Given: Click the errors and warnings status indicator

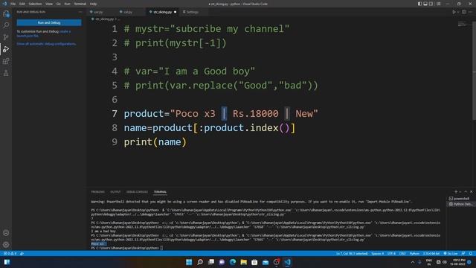Looking at the screenshot, I should coord(10,253).
